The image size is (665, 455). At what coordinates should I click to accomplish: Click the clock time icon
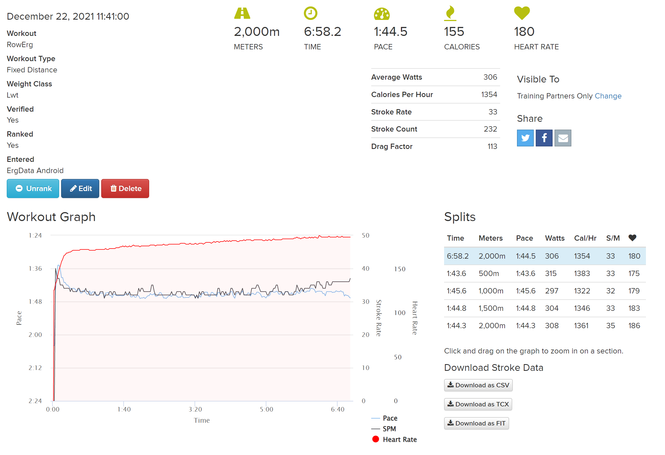[310, 13]
